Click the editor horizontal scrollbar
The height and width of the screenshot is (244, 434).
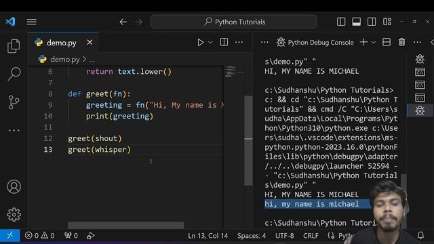pos(126,225)
